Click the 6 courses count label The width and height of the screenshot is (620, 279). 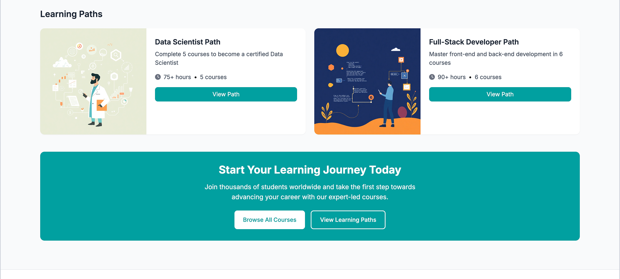(x=488, y=77)
